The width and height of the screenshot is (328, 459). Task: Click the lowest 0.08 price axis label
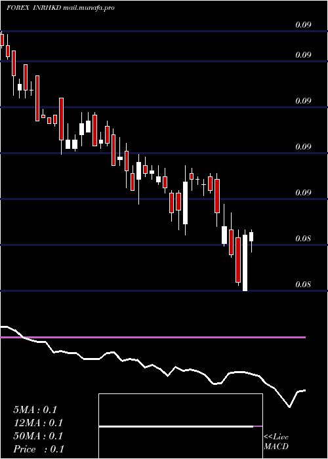[303, 284]
